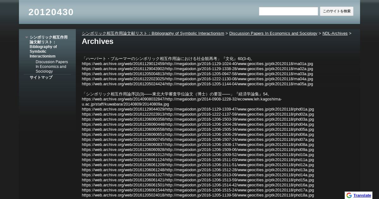Select the ハーバート・ブルーマー paper title line

[x=168, y=59]
